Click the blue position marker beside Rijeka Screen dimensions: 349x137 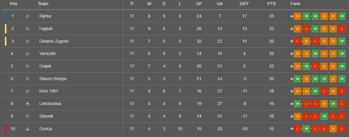tap(6, 16)
